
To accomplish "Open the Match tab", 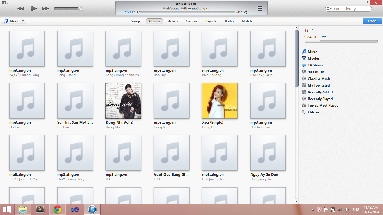I will (247, 21).
